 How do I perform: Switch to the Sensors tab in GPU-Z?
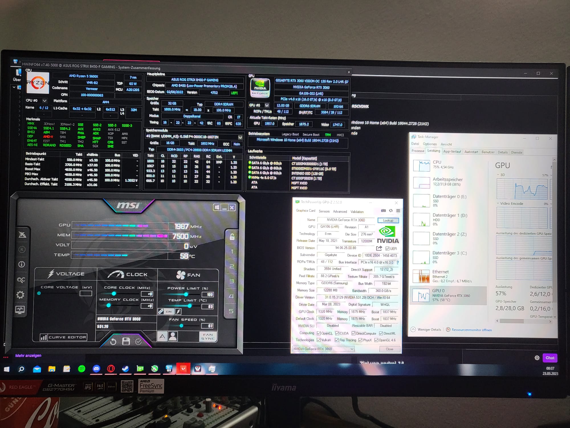tap(324, 211)
